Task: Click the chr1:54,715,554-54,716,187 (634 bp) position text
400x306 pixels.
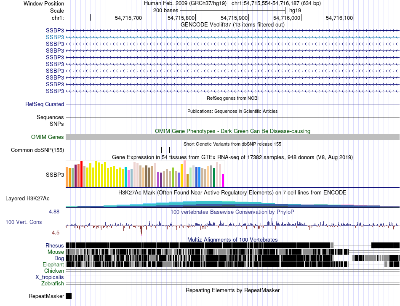Action: [x=276, y=3]
